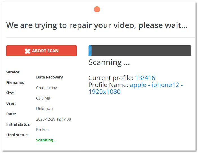This screenshot has width=198, height=153.
Task: Click the dark gray unfilled progress bar area
Action: [141, 51]
